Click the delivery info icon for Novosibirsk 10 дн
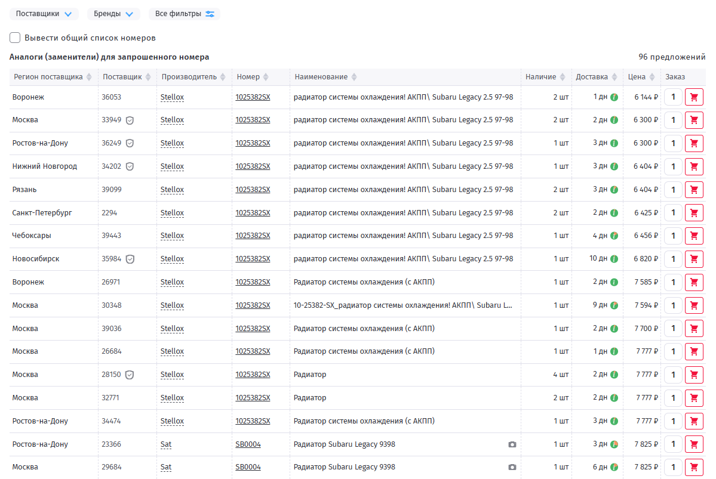The width and height of the screenshot is (716, 479). 614,259
